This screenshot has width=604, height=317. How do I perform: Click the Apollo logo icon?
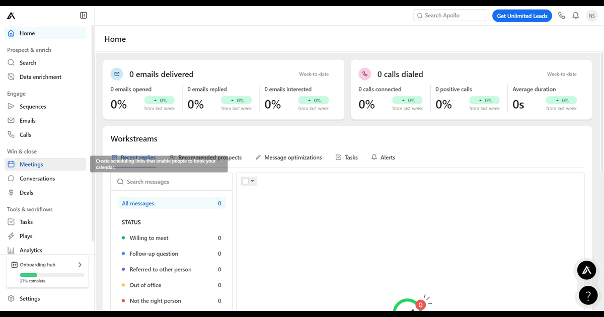coord(11,16)
